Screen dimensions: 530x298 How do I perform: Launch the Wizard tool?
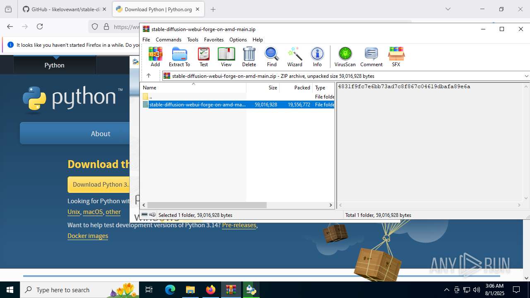coord(294,57)
